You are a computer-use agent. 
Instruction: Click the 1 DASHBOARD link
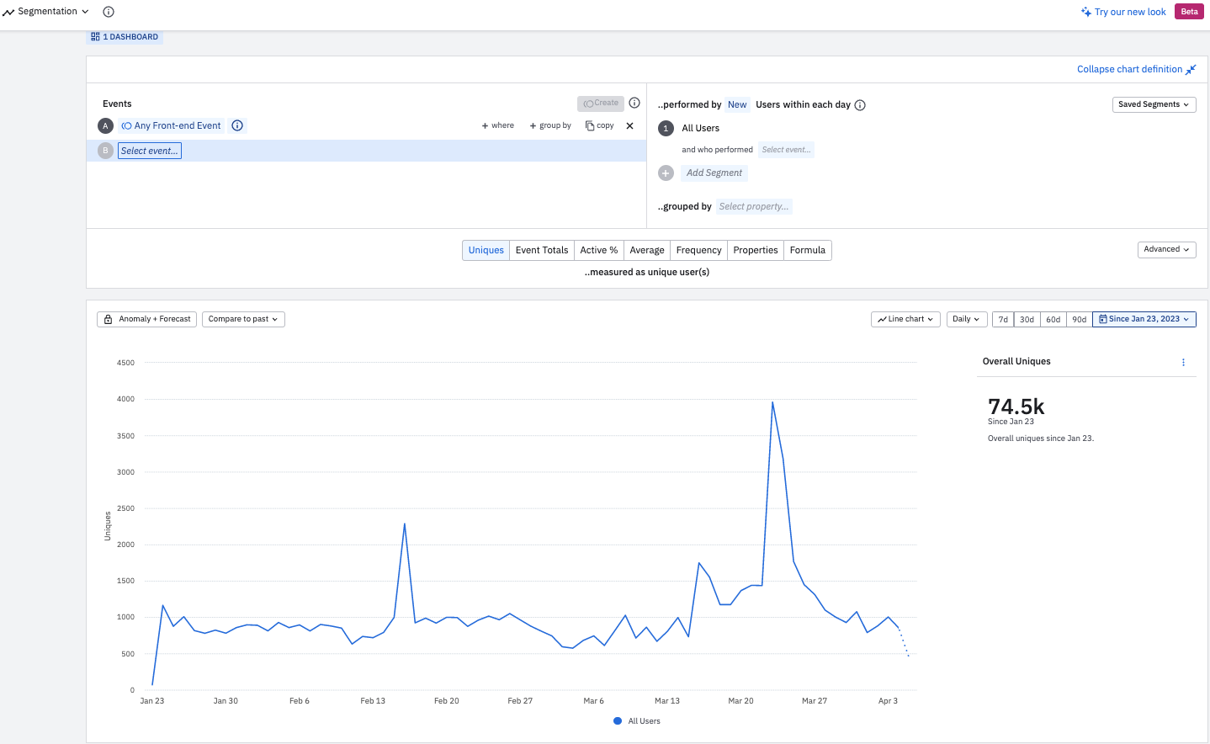coord(125,37)
